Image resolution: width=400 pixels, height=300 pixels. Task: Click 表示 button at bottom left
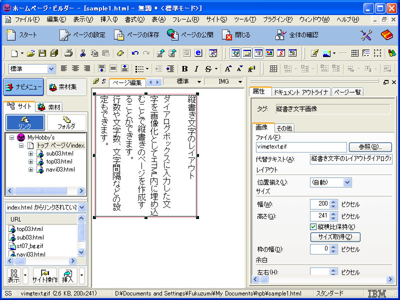[14, 276]
